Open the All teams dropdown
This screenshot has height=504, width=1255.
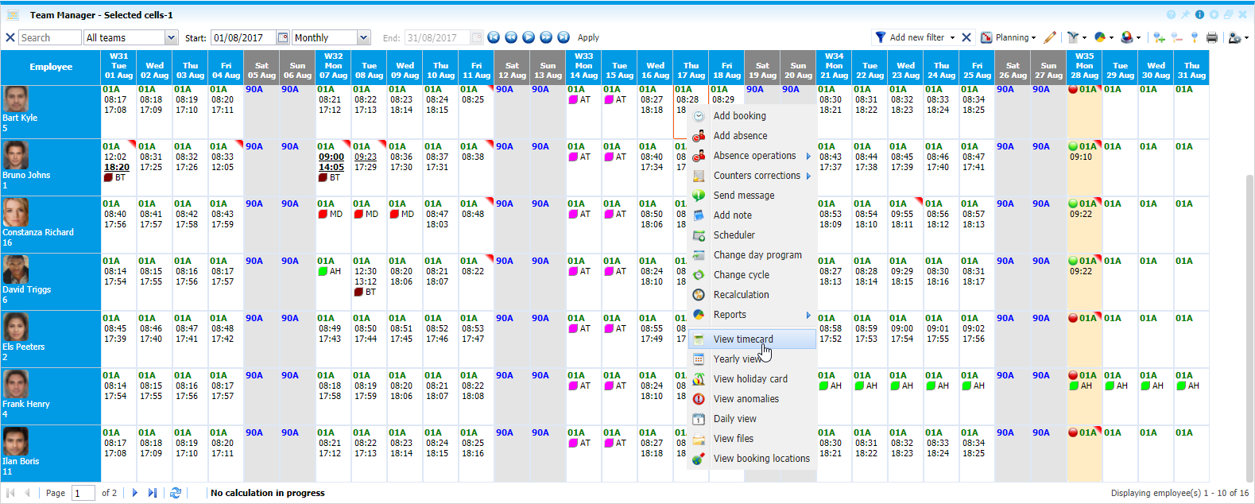coord(171,37)
